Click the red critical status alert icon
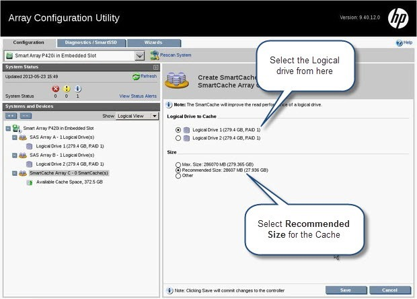 (x=55, y=89)
